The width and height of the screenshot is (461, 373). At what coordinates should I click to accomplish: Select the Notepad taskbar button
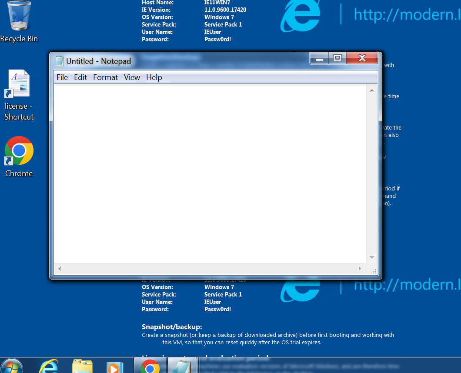(182, 366)
